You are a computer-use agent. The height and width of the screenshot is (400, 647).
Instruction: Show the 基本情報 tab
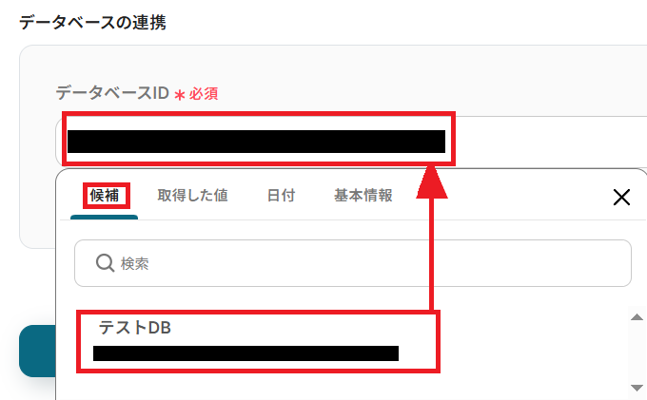(363, 196)
